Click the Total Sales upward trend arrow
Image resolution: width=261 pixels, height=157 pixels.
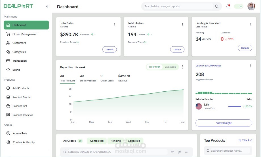92,35
